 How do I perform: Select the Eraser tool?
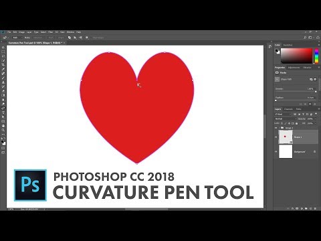click(x=3, y=91)
